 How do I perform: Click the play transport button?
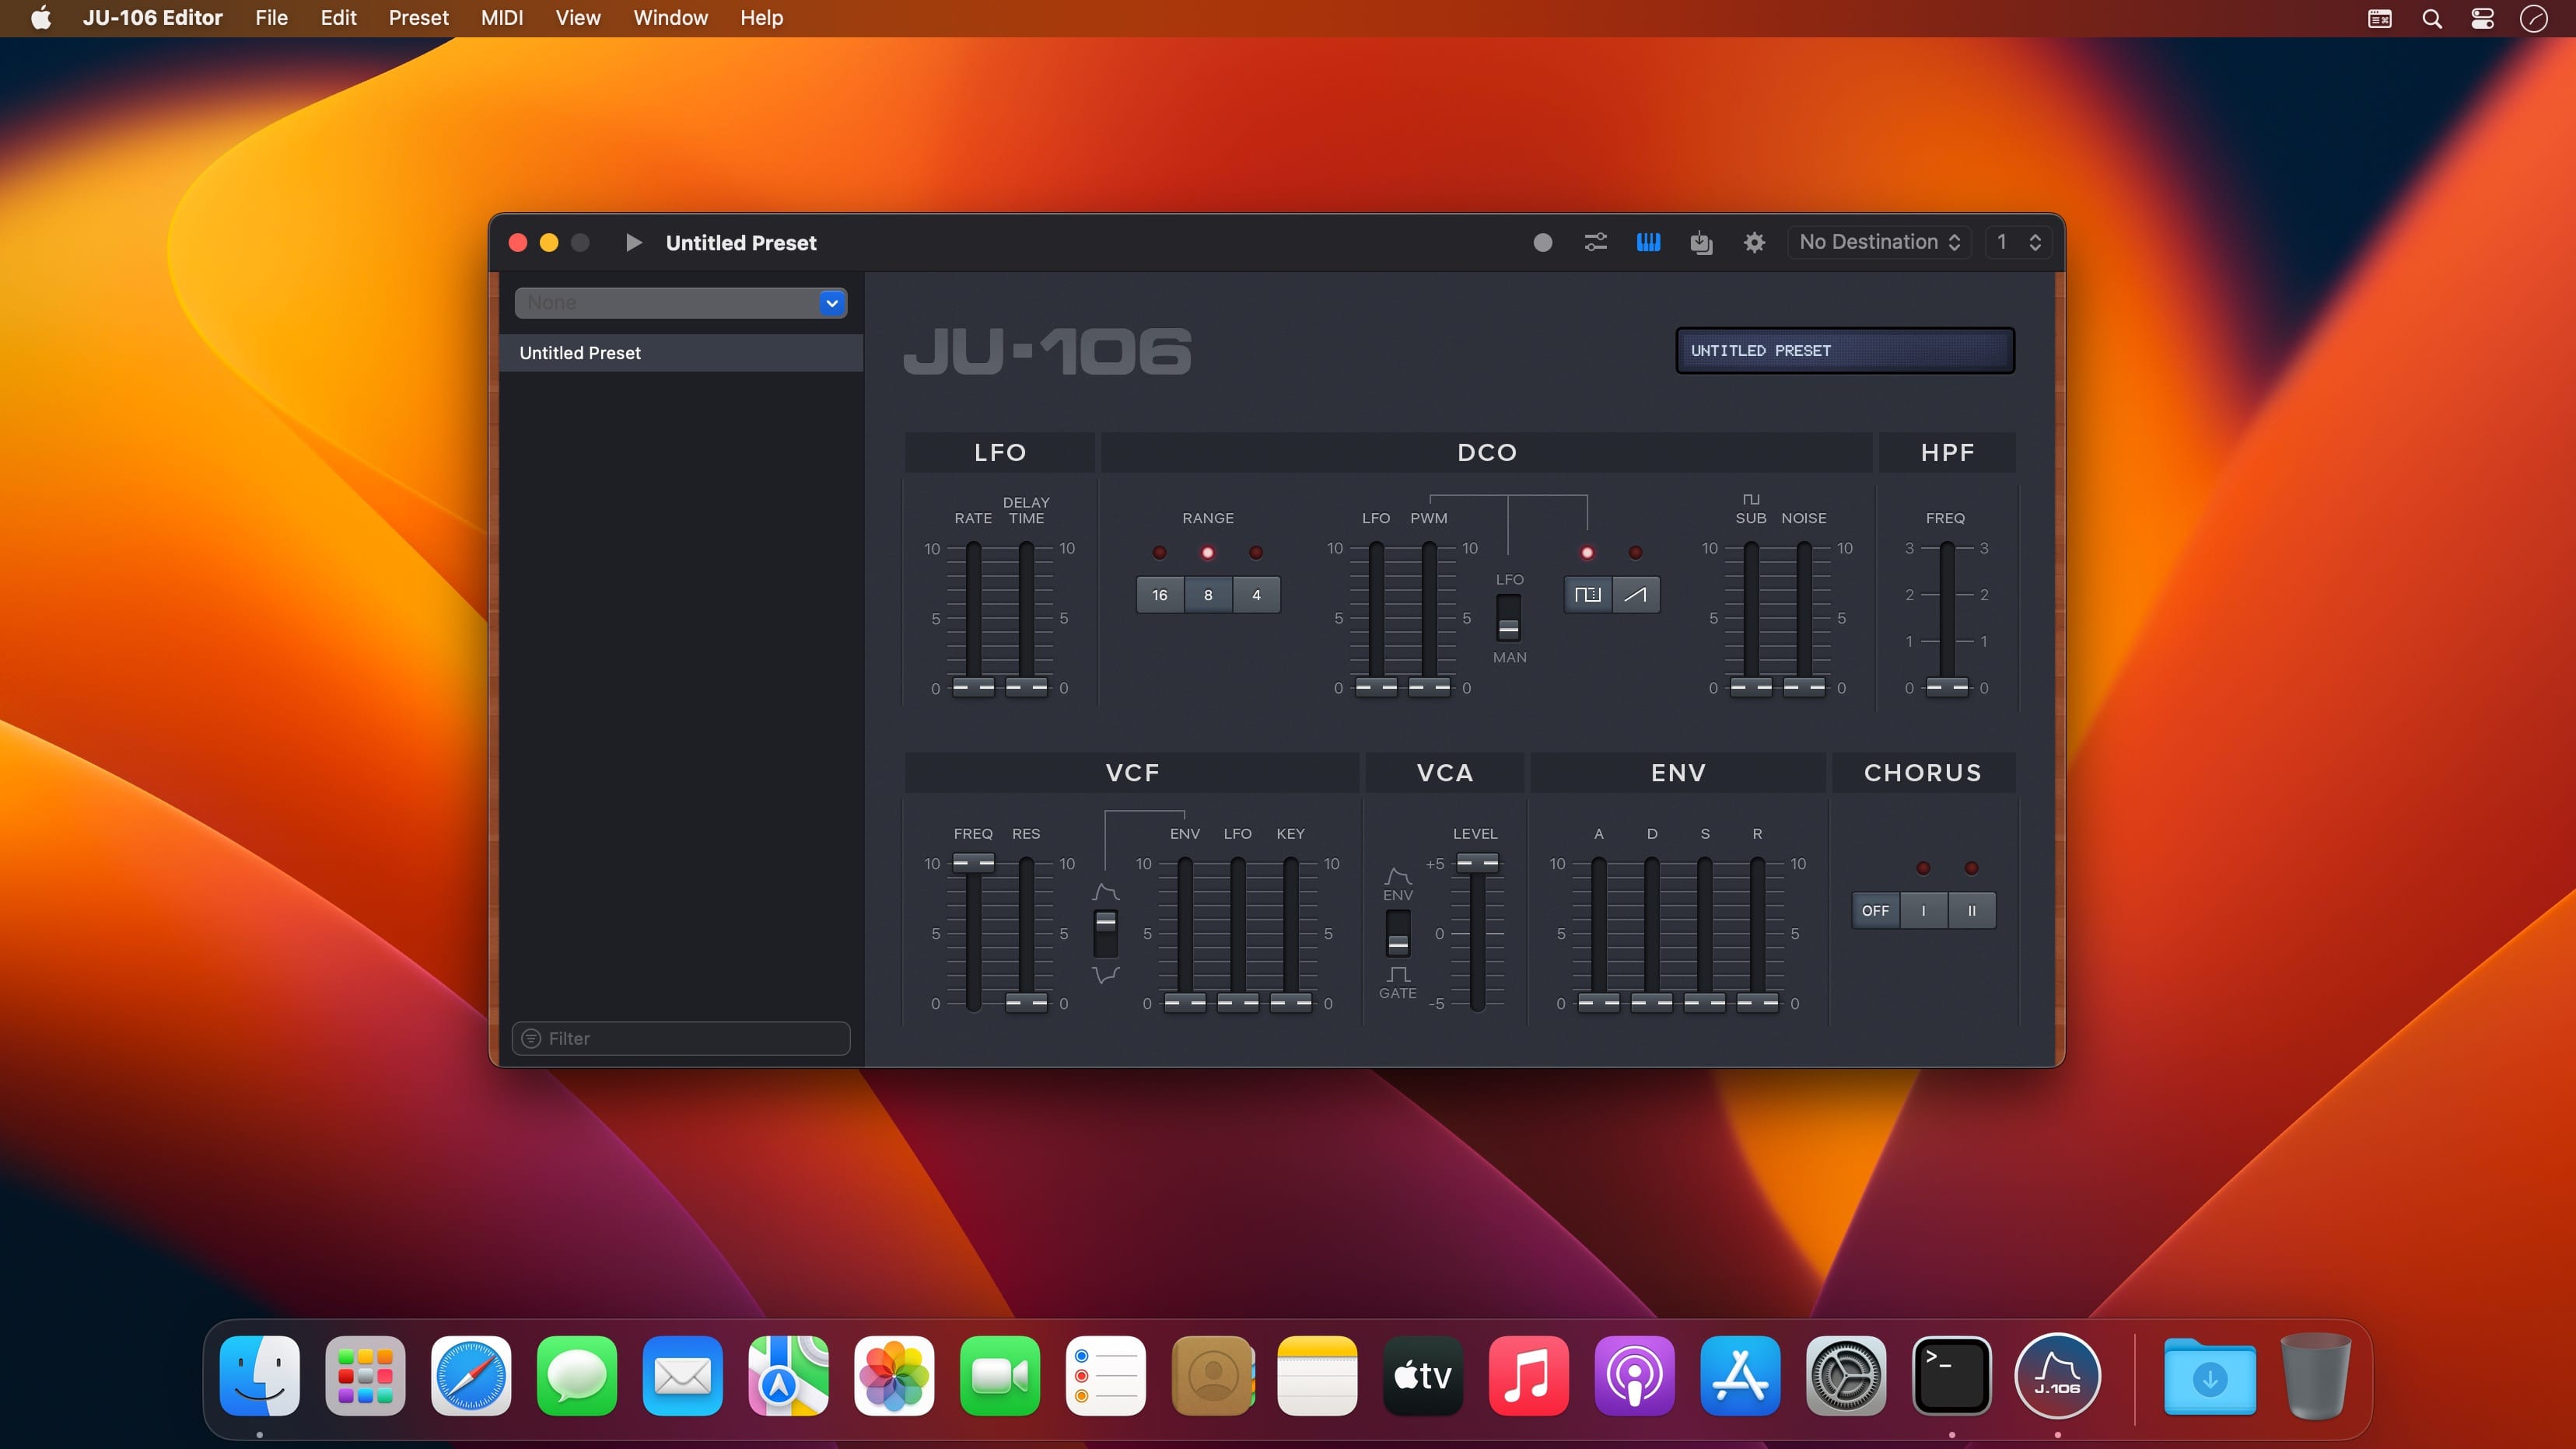(632, 243)
